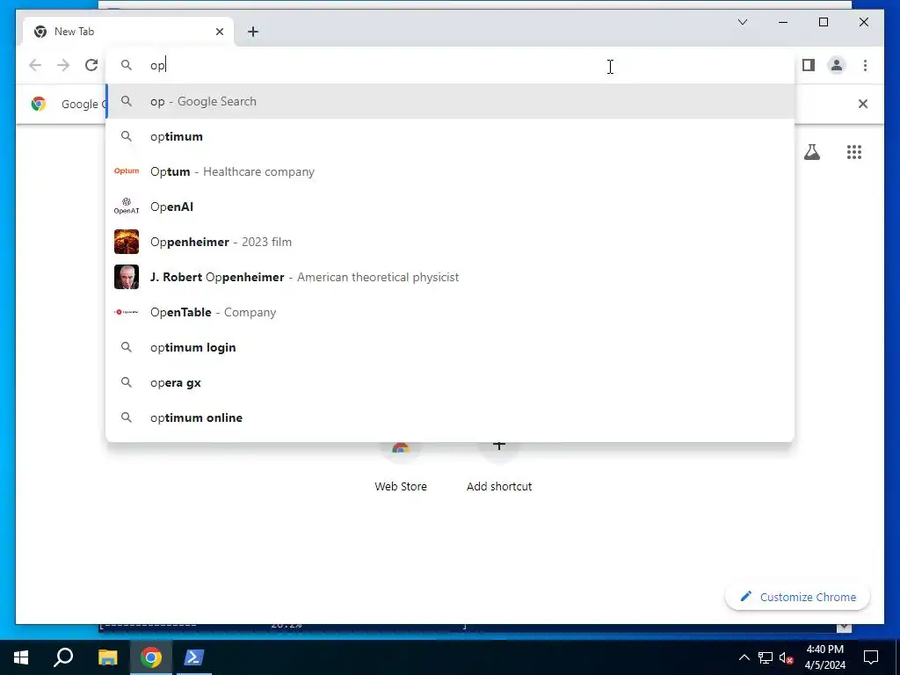Open the muted volume tray icon

click(786, 657)
